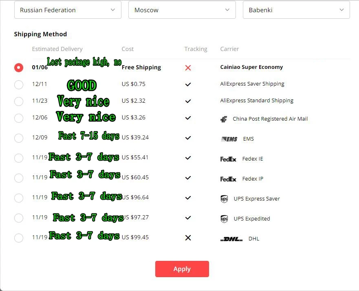
Task: Open the Russian Federation country dropdown
Action: coord(68,10)
